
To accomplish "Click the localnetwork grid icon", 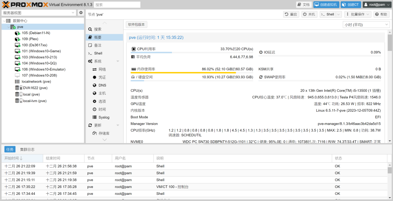I will 17,81.
